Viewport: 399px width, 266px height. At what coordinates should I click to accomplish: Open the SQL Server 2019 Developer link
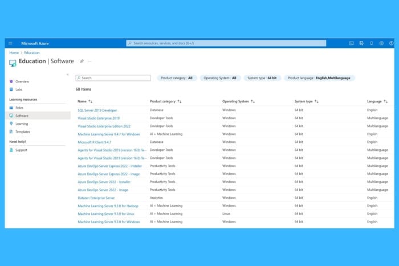coord(97,110)
